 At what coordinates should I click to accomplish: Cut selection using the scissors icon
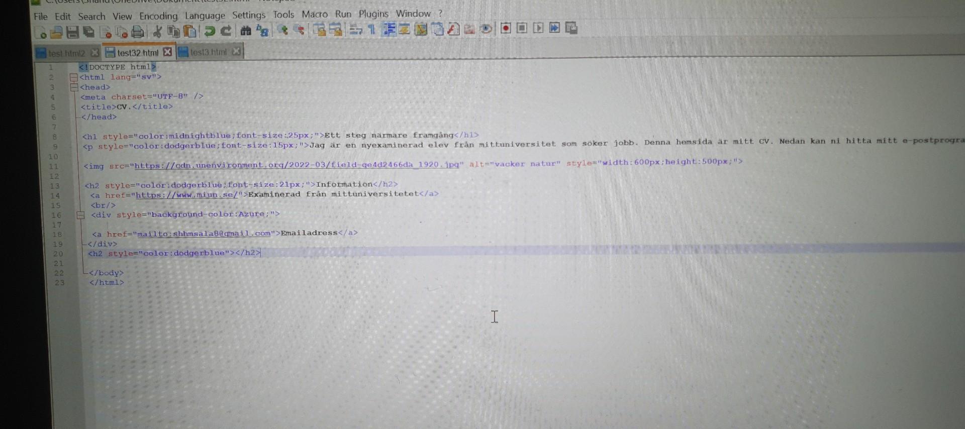coord(157,32)
